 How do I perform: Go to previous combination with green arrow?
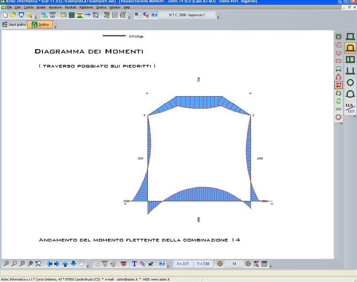coord(220,264)
